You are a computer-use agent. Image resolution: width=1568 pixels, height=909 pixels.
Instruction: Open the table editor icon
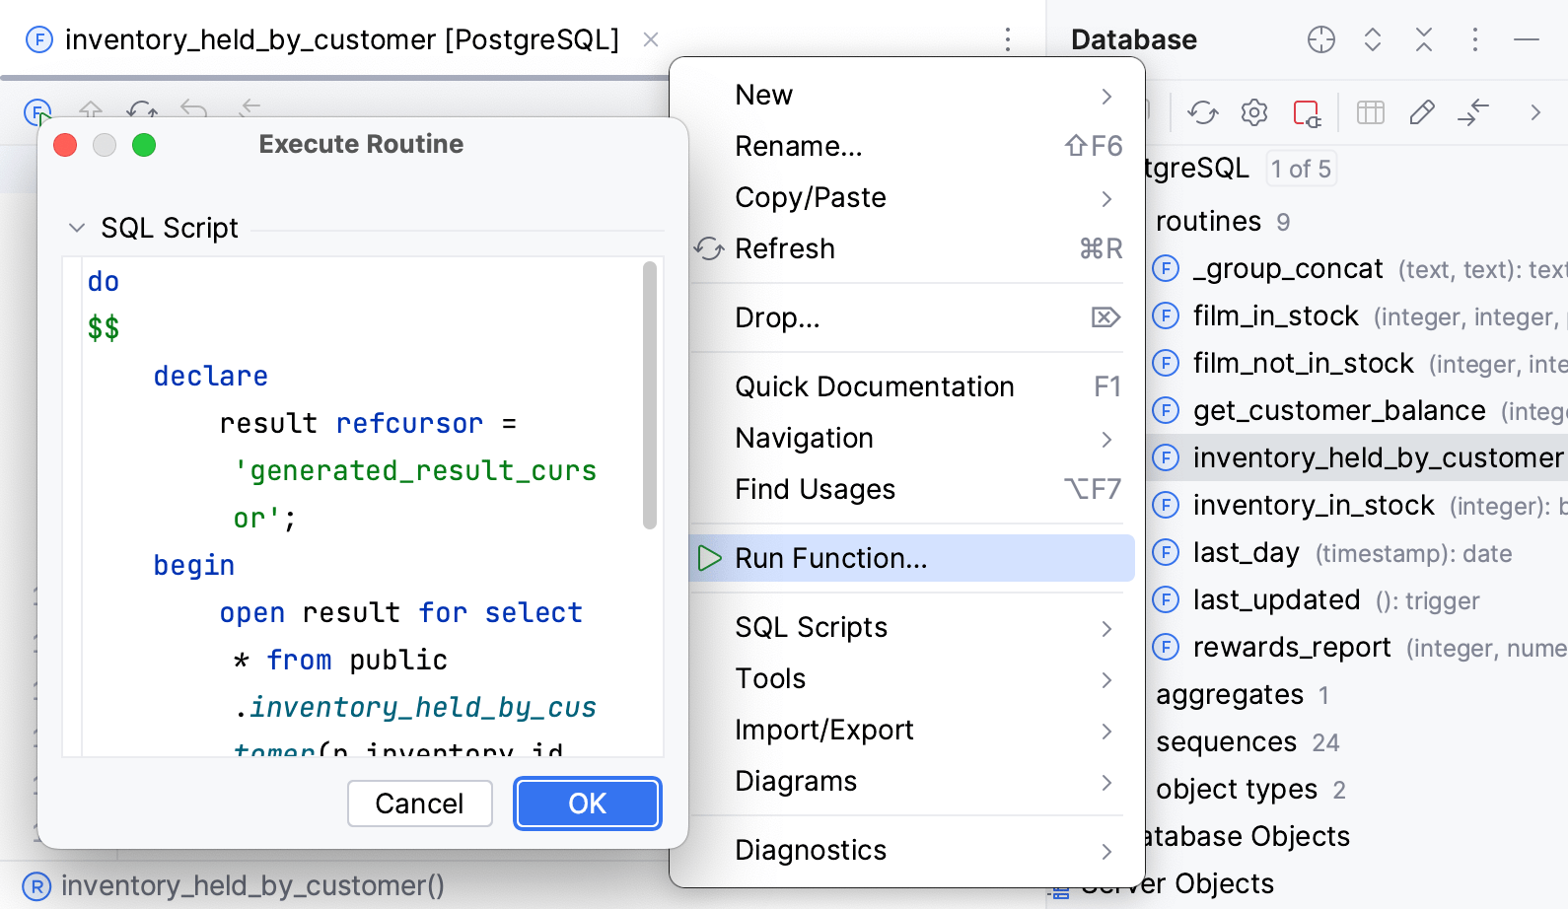point(1370,112)
